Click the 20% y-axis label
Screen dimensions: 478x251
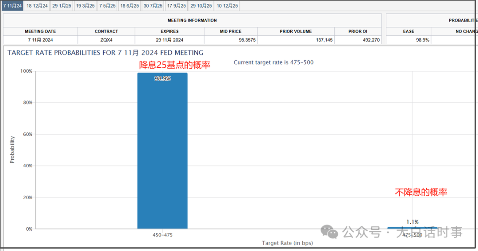tap(27, 197)
